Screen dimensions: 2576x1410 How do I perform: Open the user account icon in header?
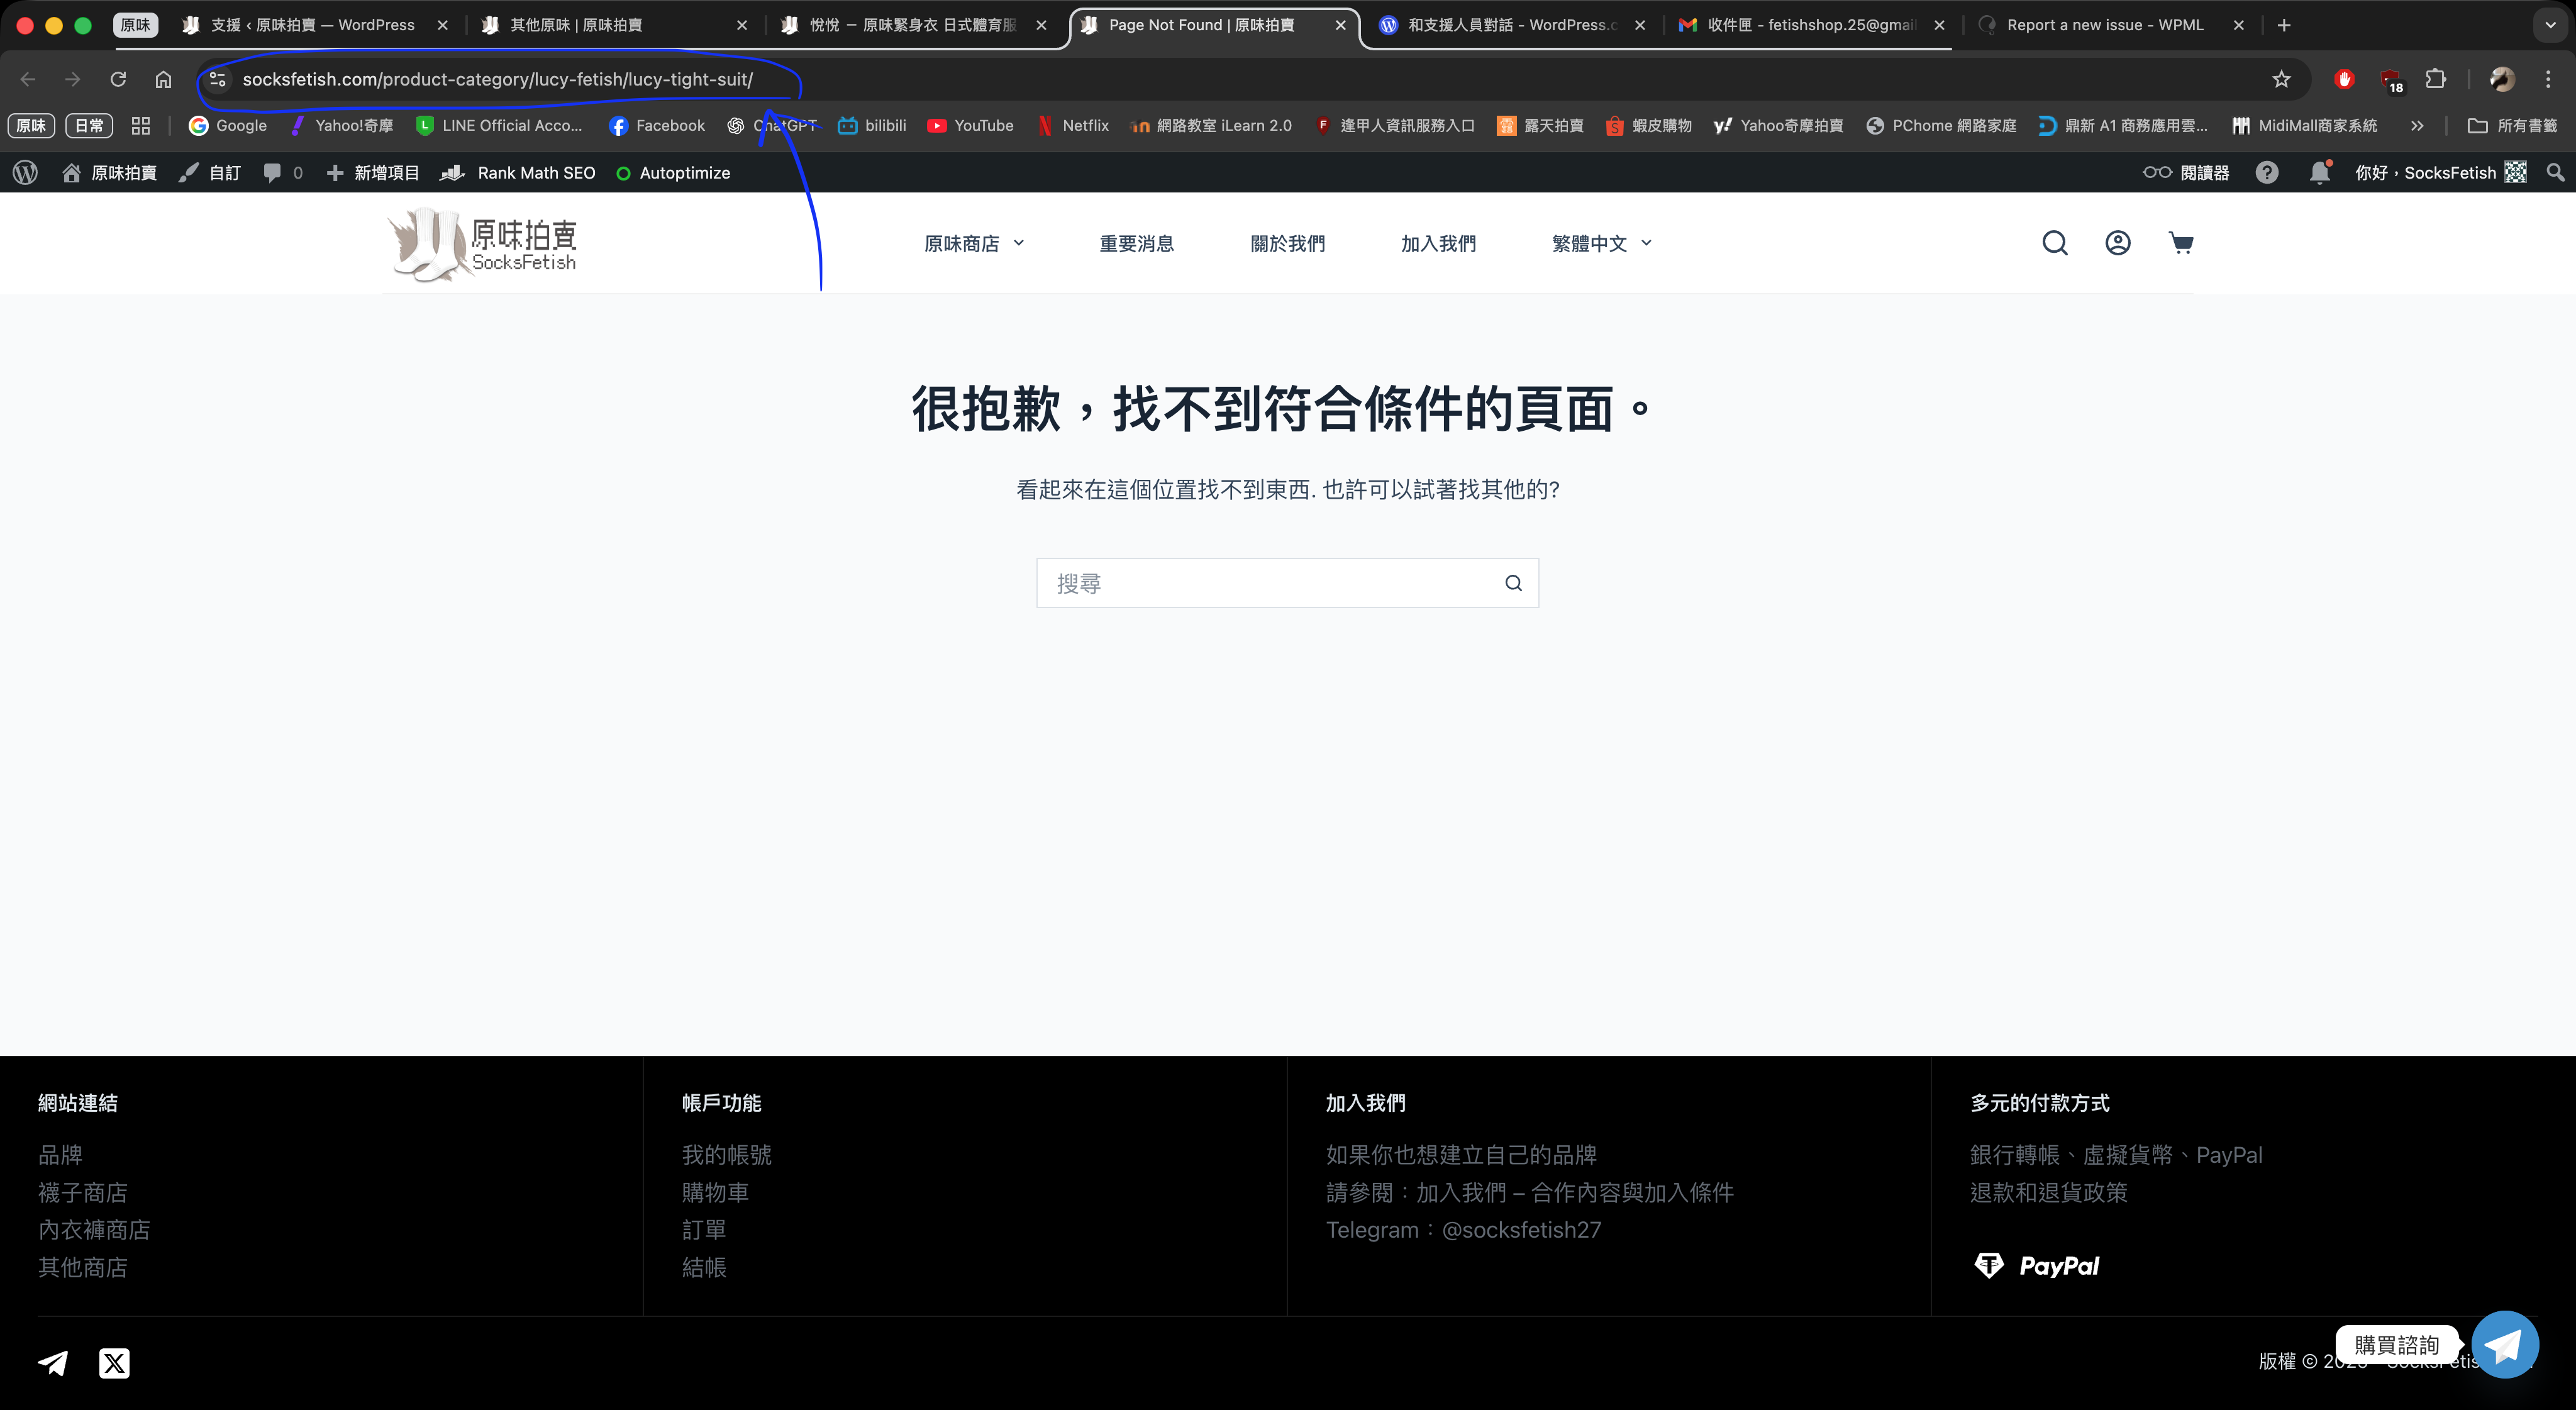pyautogui.click(x=2117, y=243)
